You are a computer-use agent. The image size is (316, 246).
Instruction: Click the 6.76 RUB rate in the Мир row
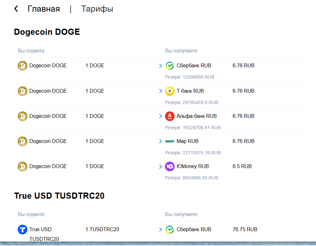point(244,141)
